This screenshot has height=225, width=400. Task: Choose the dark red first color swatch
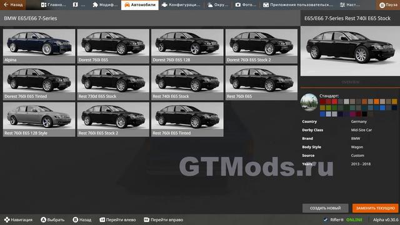click(x=322, y=101)
